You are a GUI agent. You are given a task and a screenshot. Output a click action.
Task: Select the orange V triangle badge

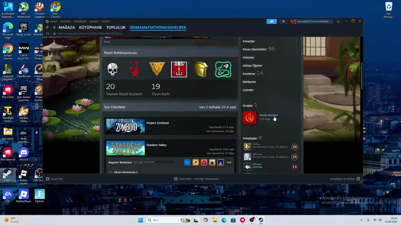click(157, 69)
